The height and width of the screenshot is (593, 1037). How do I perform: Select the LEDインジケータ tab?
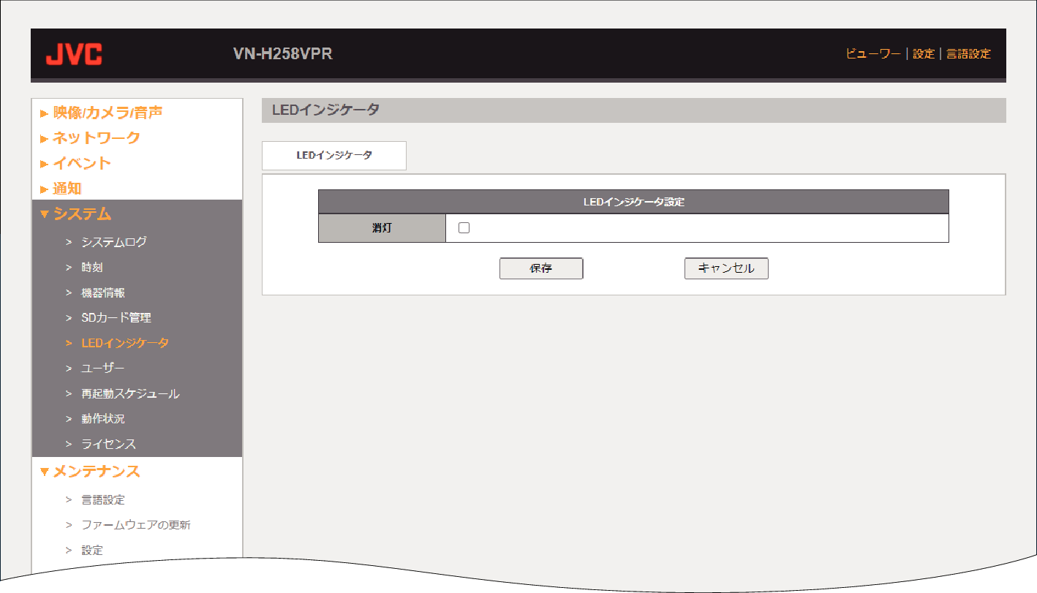(x=334, y=156)
